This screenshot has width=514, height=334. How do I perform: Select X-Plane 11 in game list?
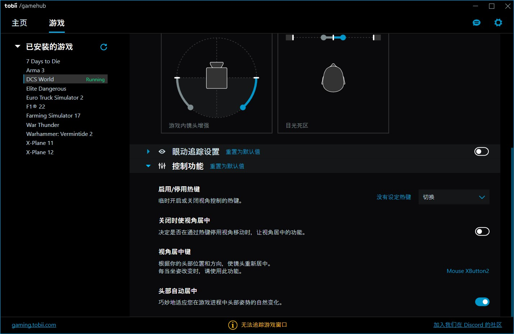(40, 143)
